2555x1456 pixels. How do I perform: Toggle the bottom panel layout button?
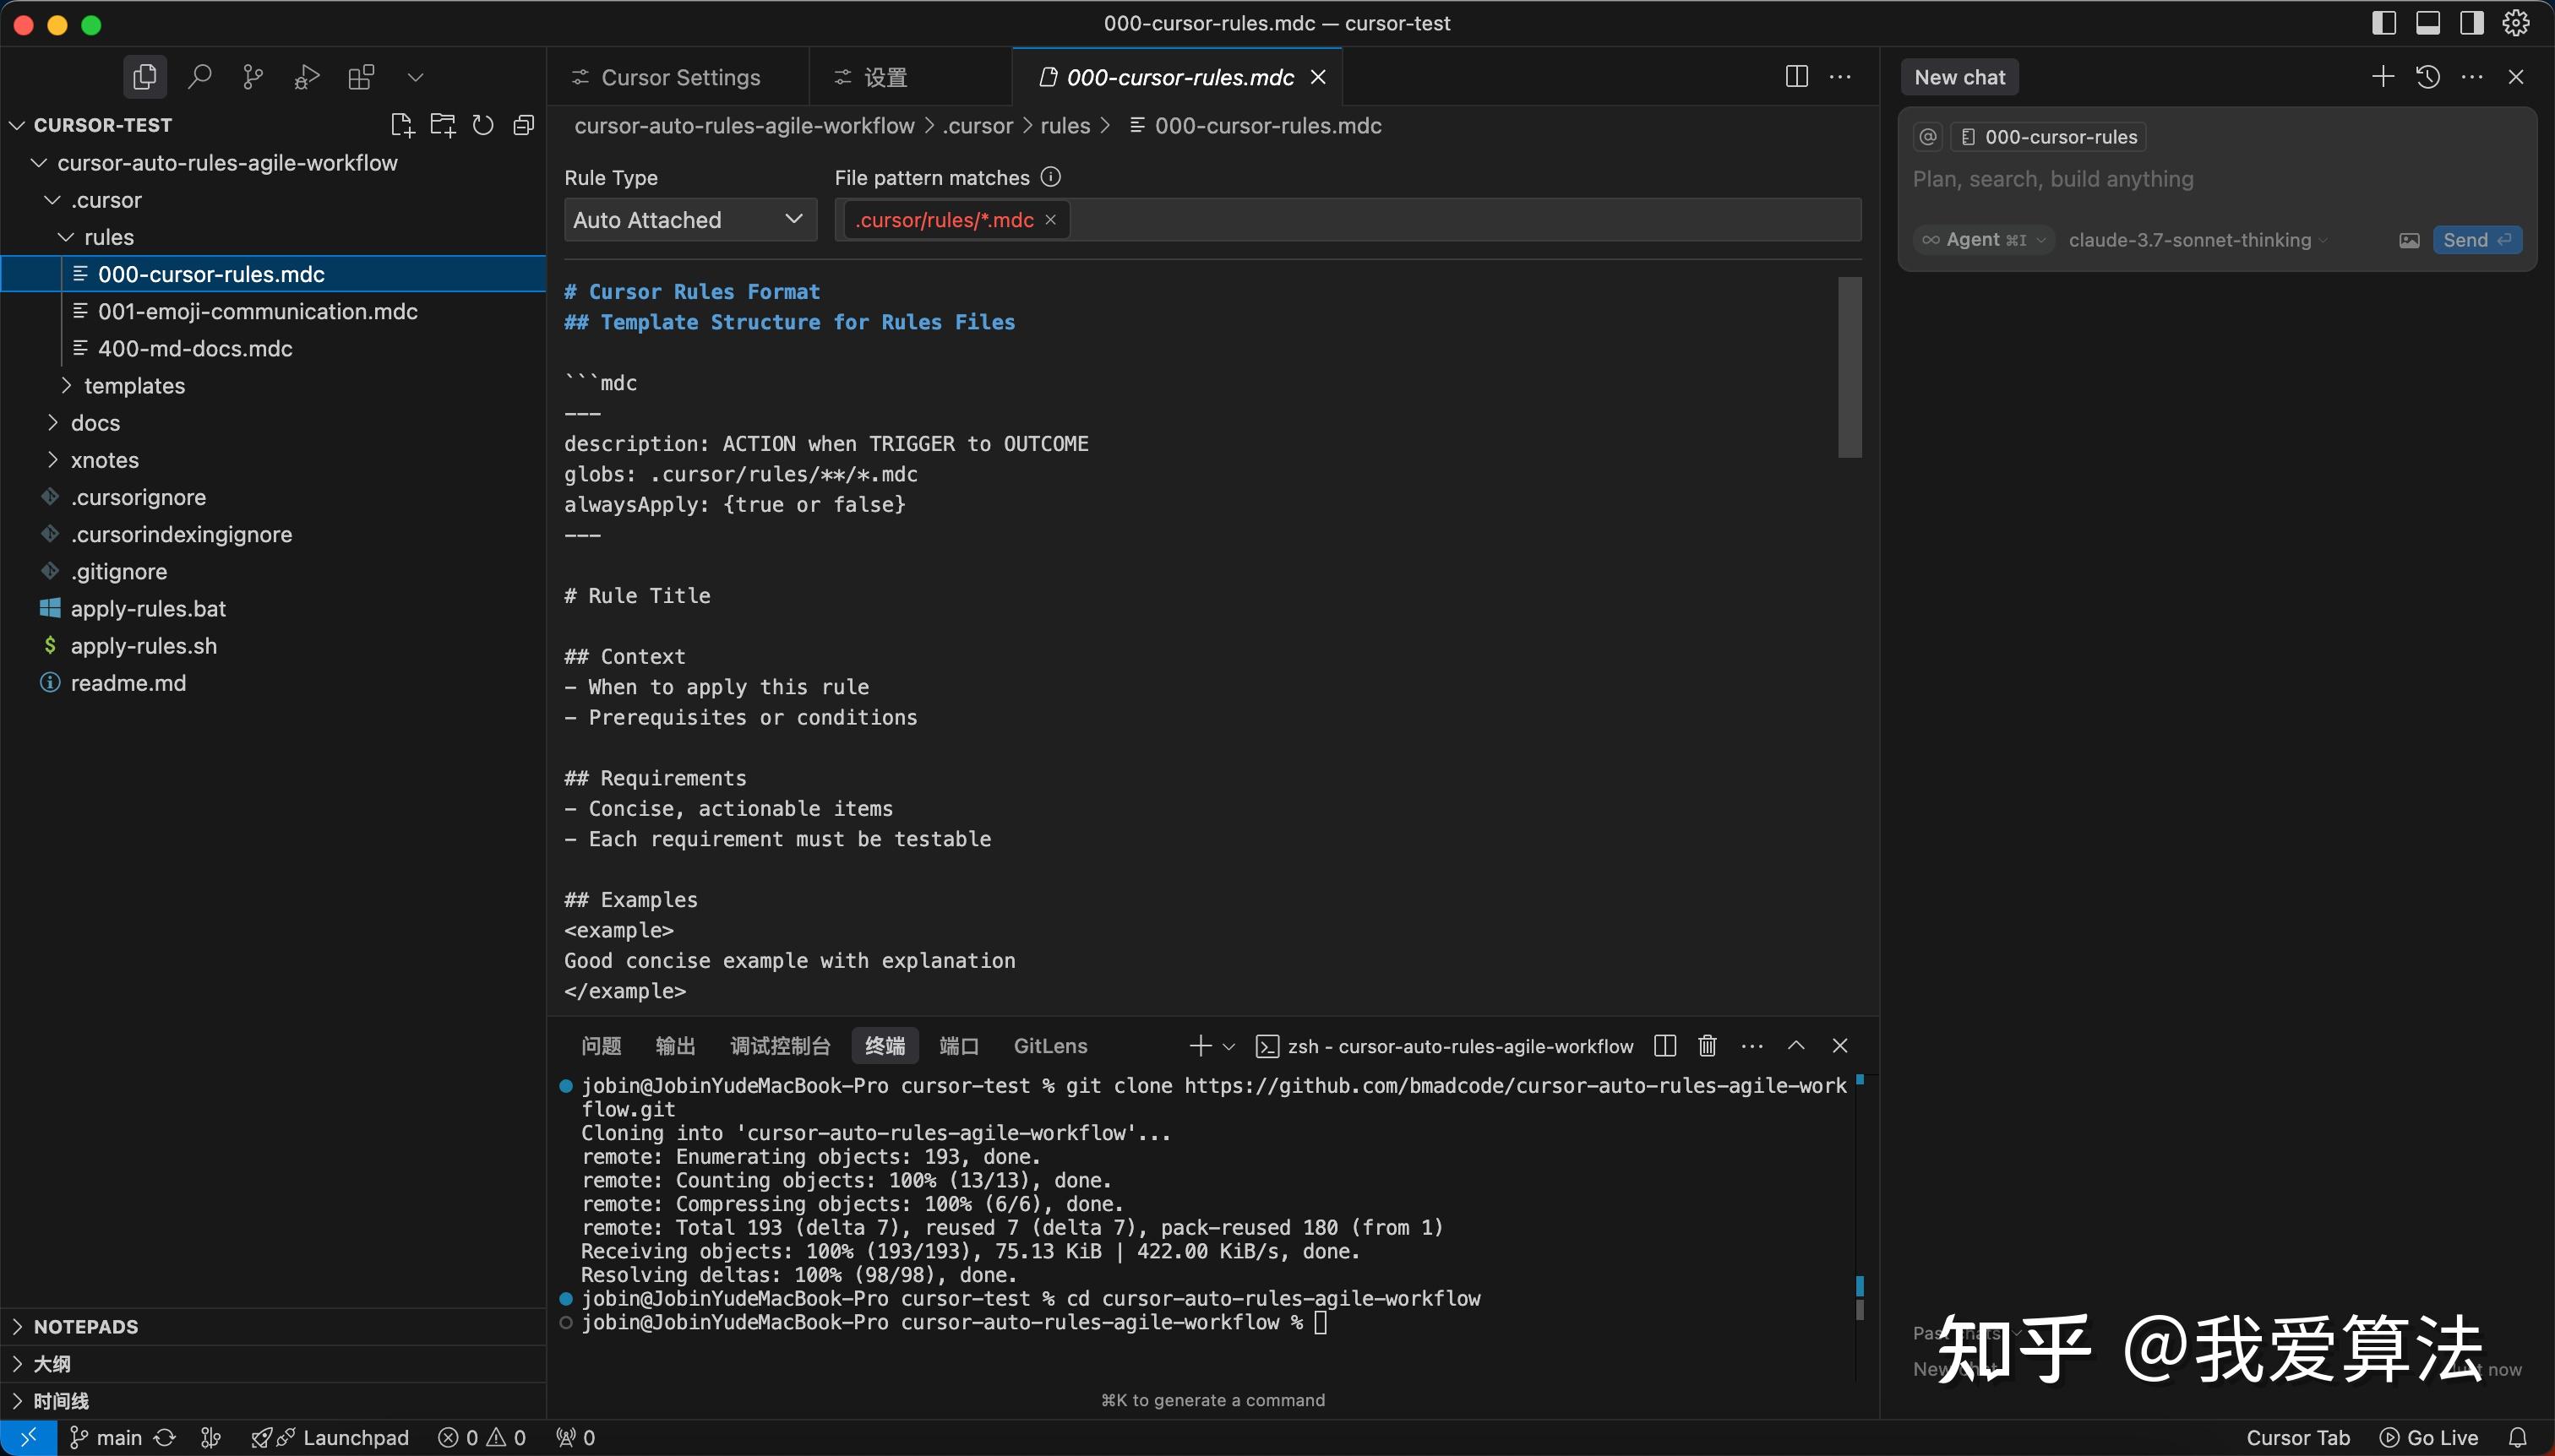[x=2428, y=23]
